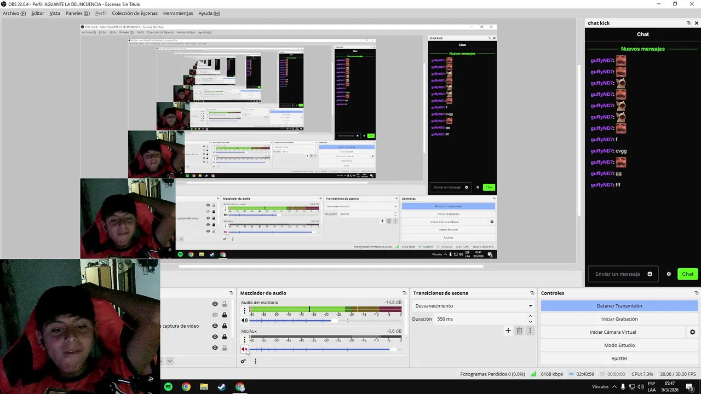Open emoji picker in chat input
Viewport: 701px width, 394px height.
(x=650, y=274)
